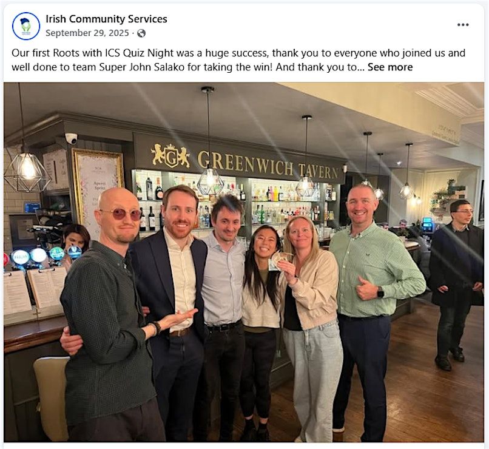Click the gold lion crest logo in photo

click(170, 155)
